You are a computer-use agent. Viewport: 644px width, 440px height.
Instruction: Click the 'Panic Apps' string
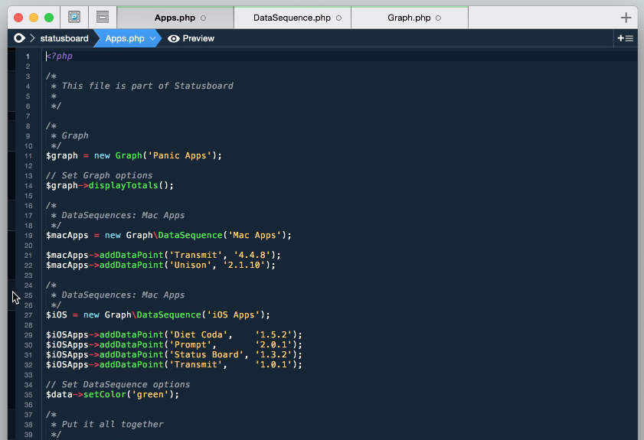(179, 155)
